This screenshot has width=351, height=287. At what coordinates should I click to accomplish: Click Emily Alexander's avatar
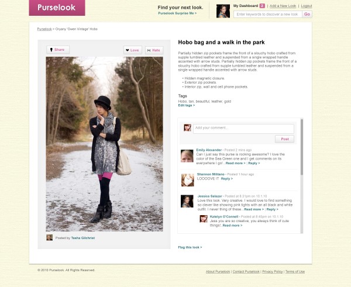pyautogui.click(x=187, y=156)
